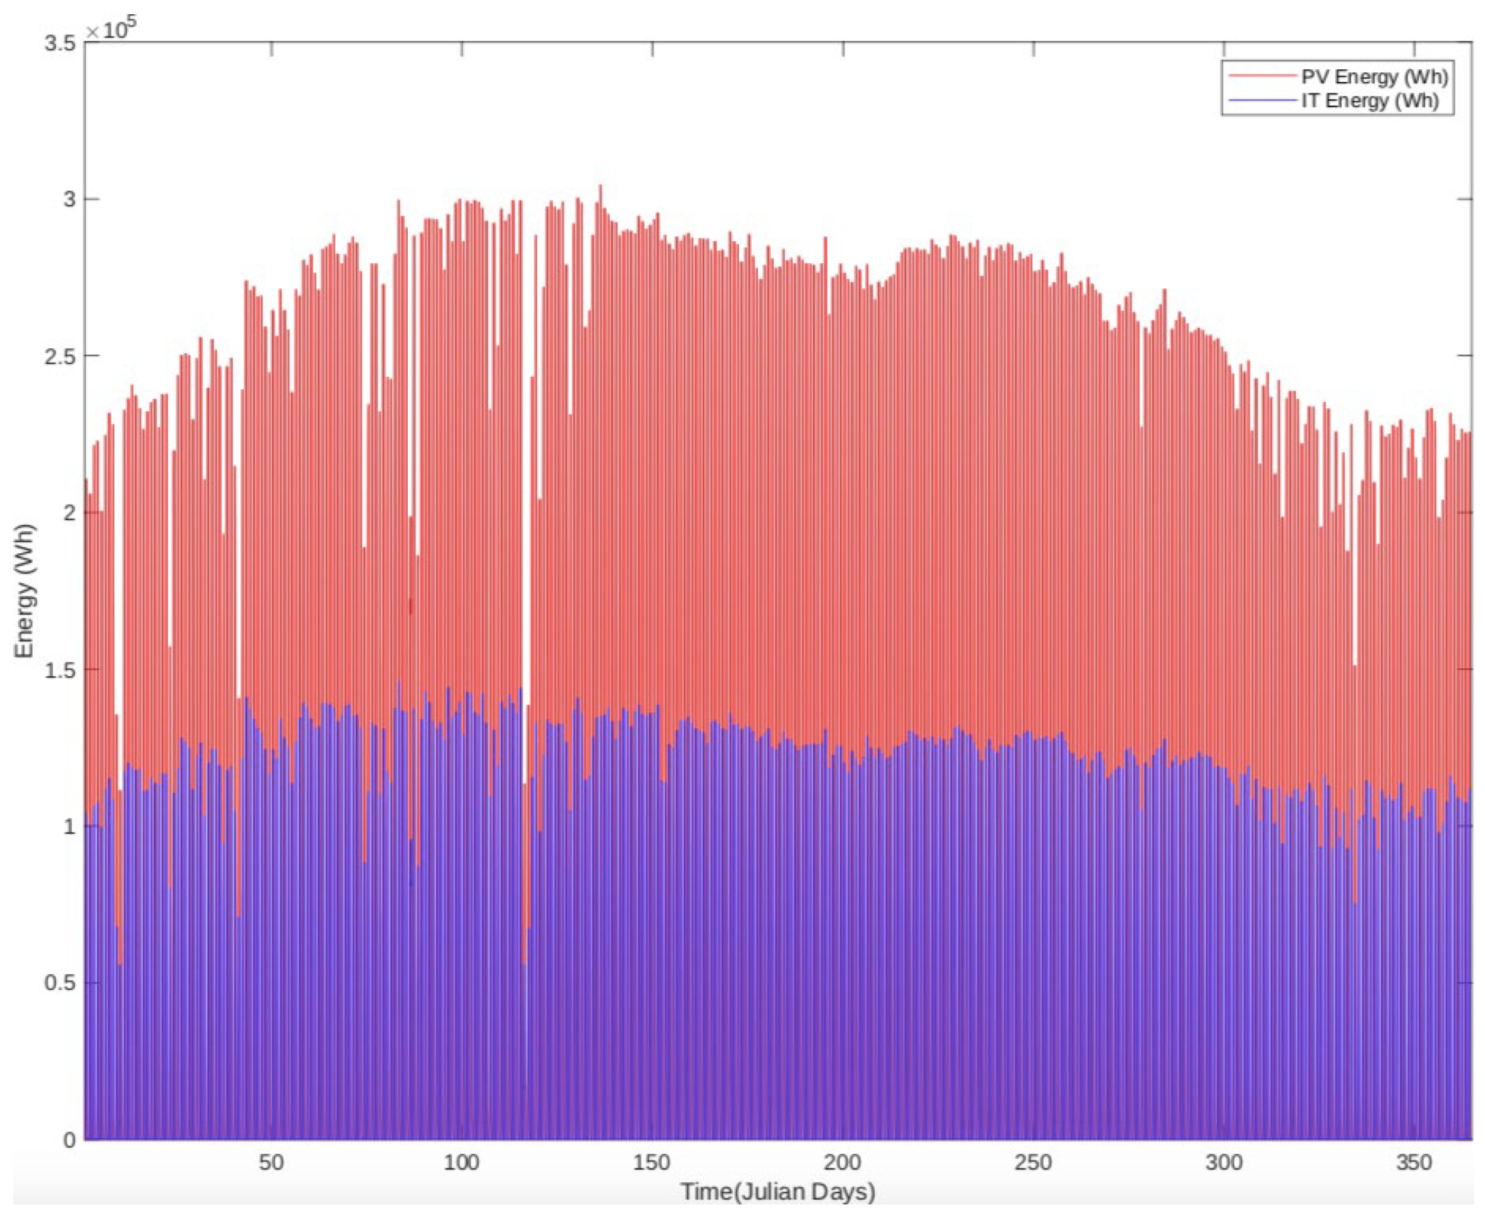Click the x-axis tick label 150

tap(652, 1163)
